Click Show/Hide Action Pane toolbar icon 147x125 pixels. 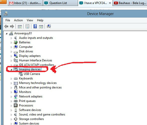pos(41,27)
